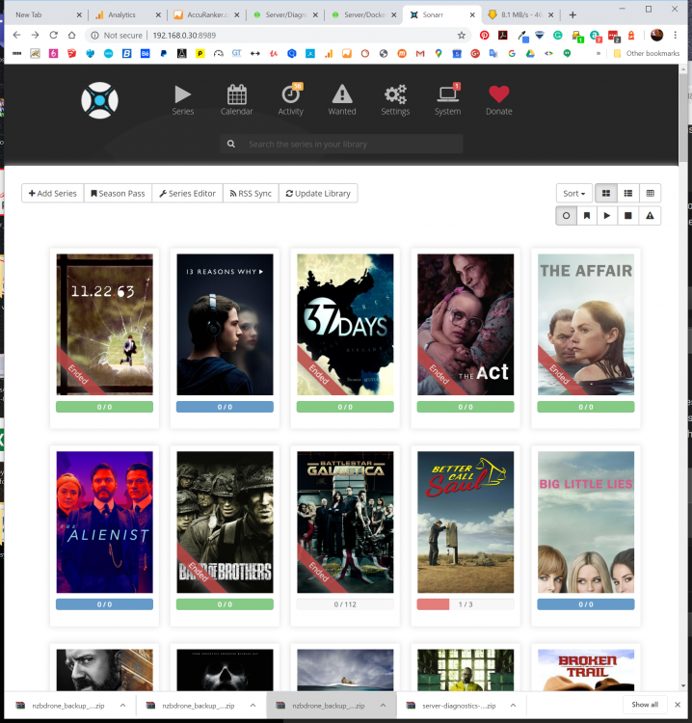The image size is (692, 723).
Task: Open the 37 Days poster
Action: pos(345,324)
